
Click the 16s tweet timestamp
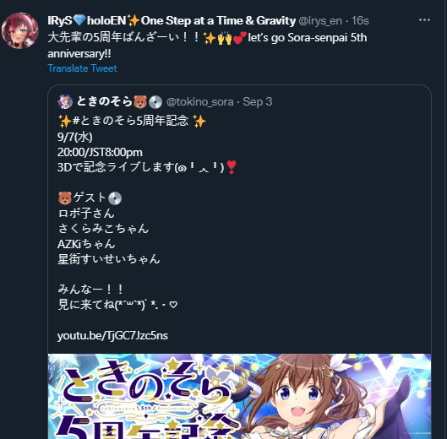coord(360,21)
